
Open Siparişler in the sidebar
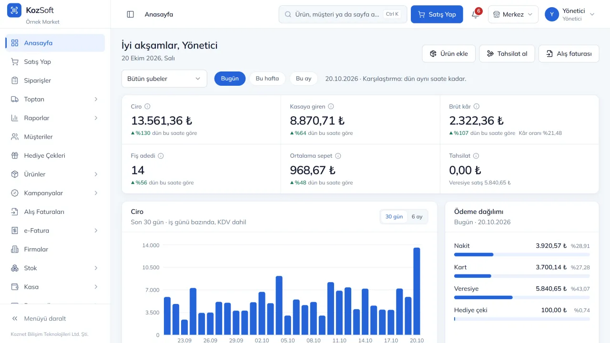tap(55, 81)
